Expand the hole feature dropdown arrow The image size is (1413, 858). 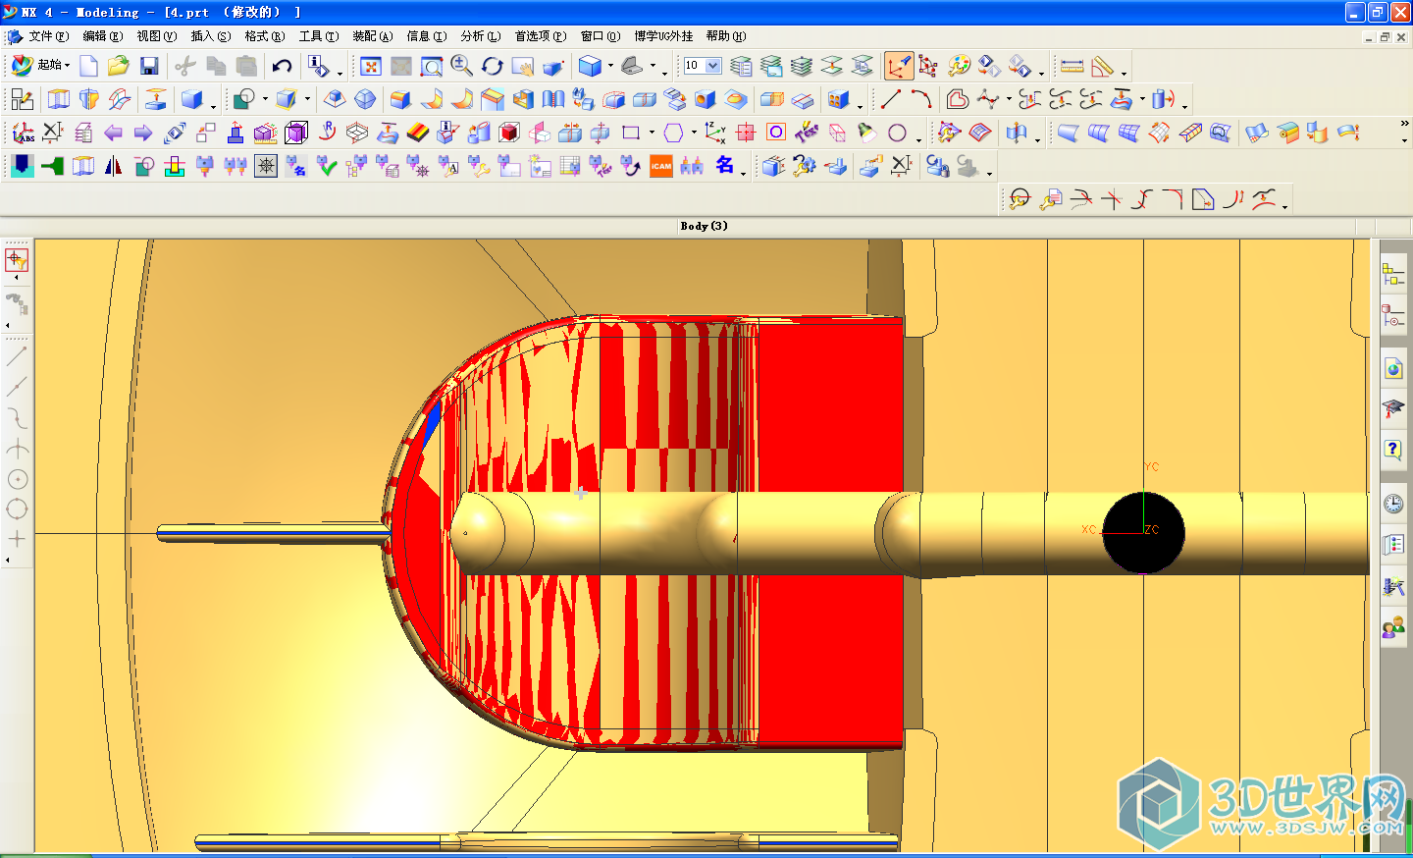click(265, 99)
